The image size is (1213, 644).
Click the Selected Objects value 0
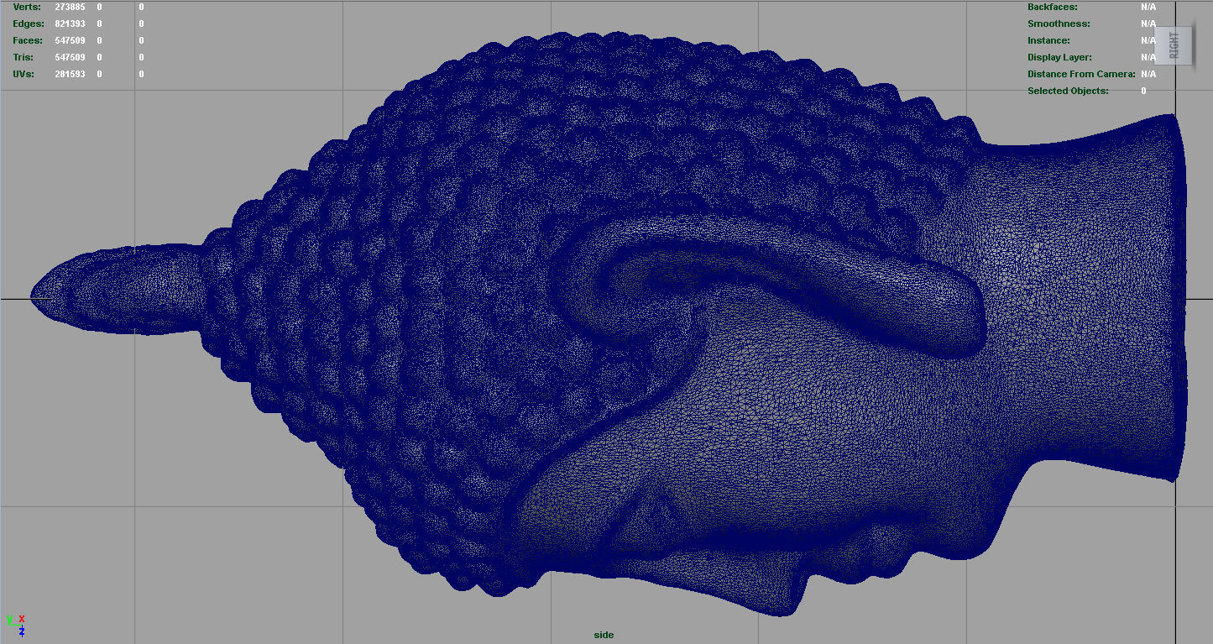[1143, 91]
